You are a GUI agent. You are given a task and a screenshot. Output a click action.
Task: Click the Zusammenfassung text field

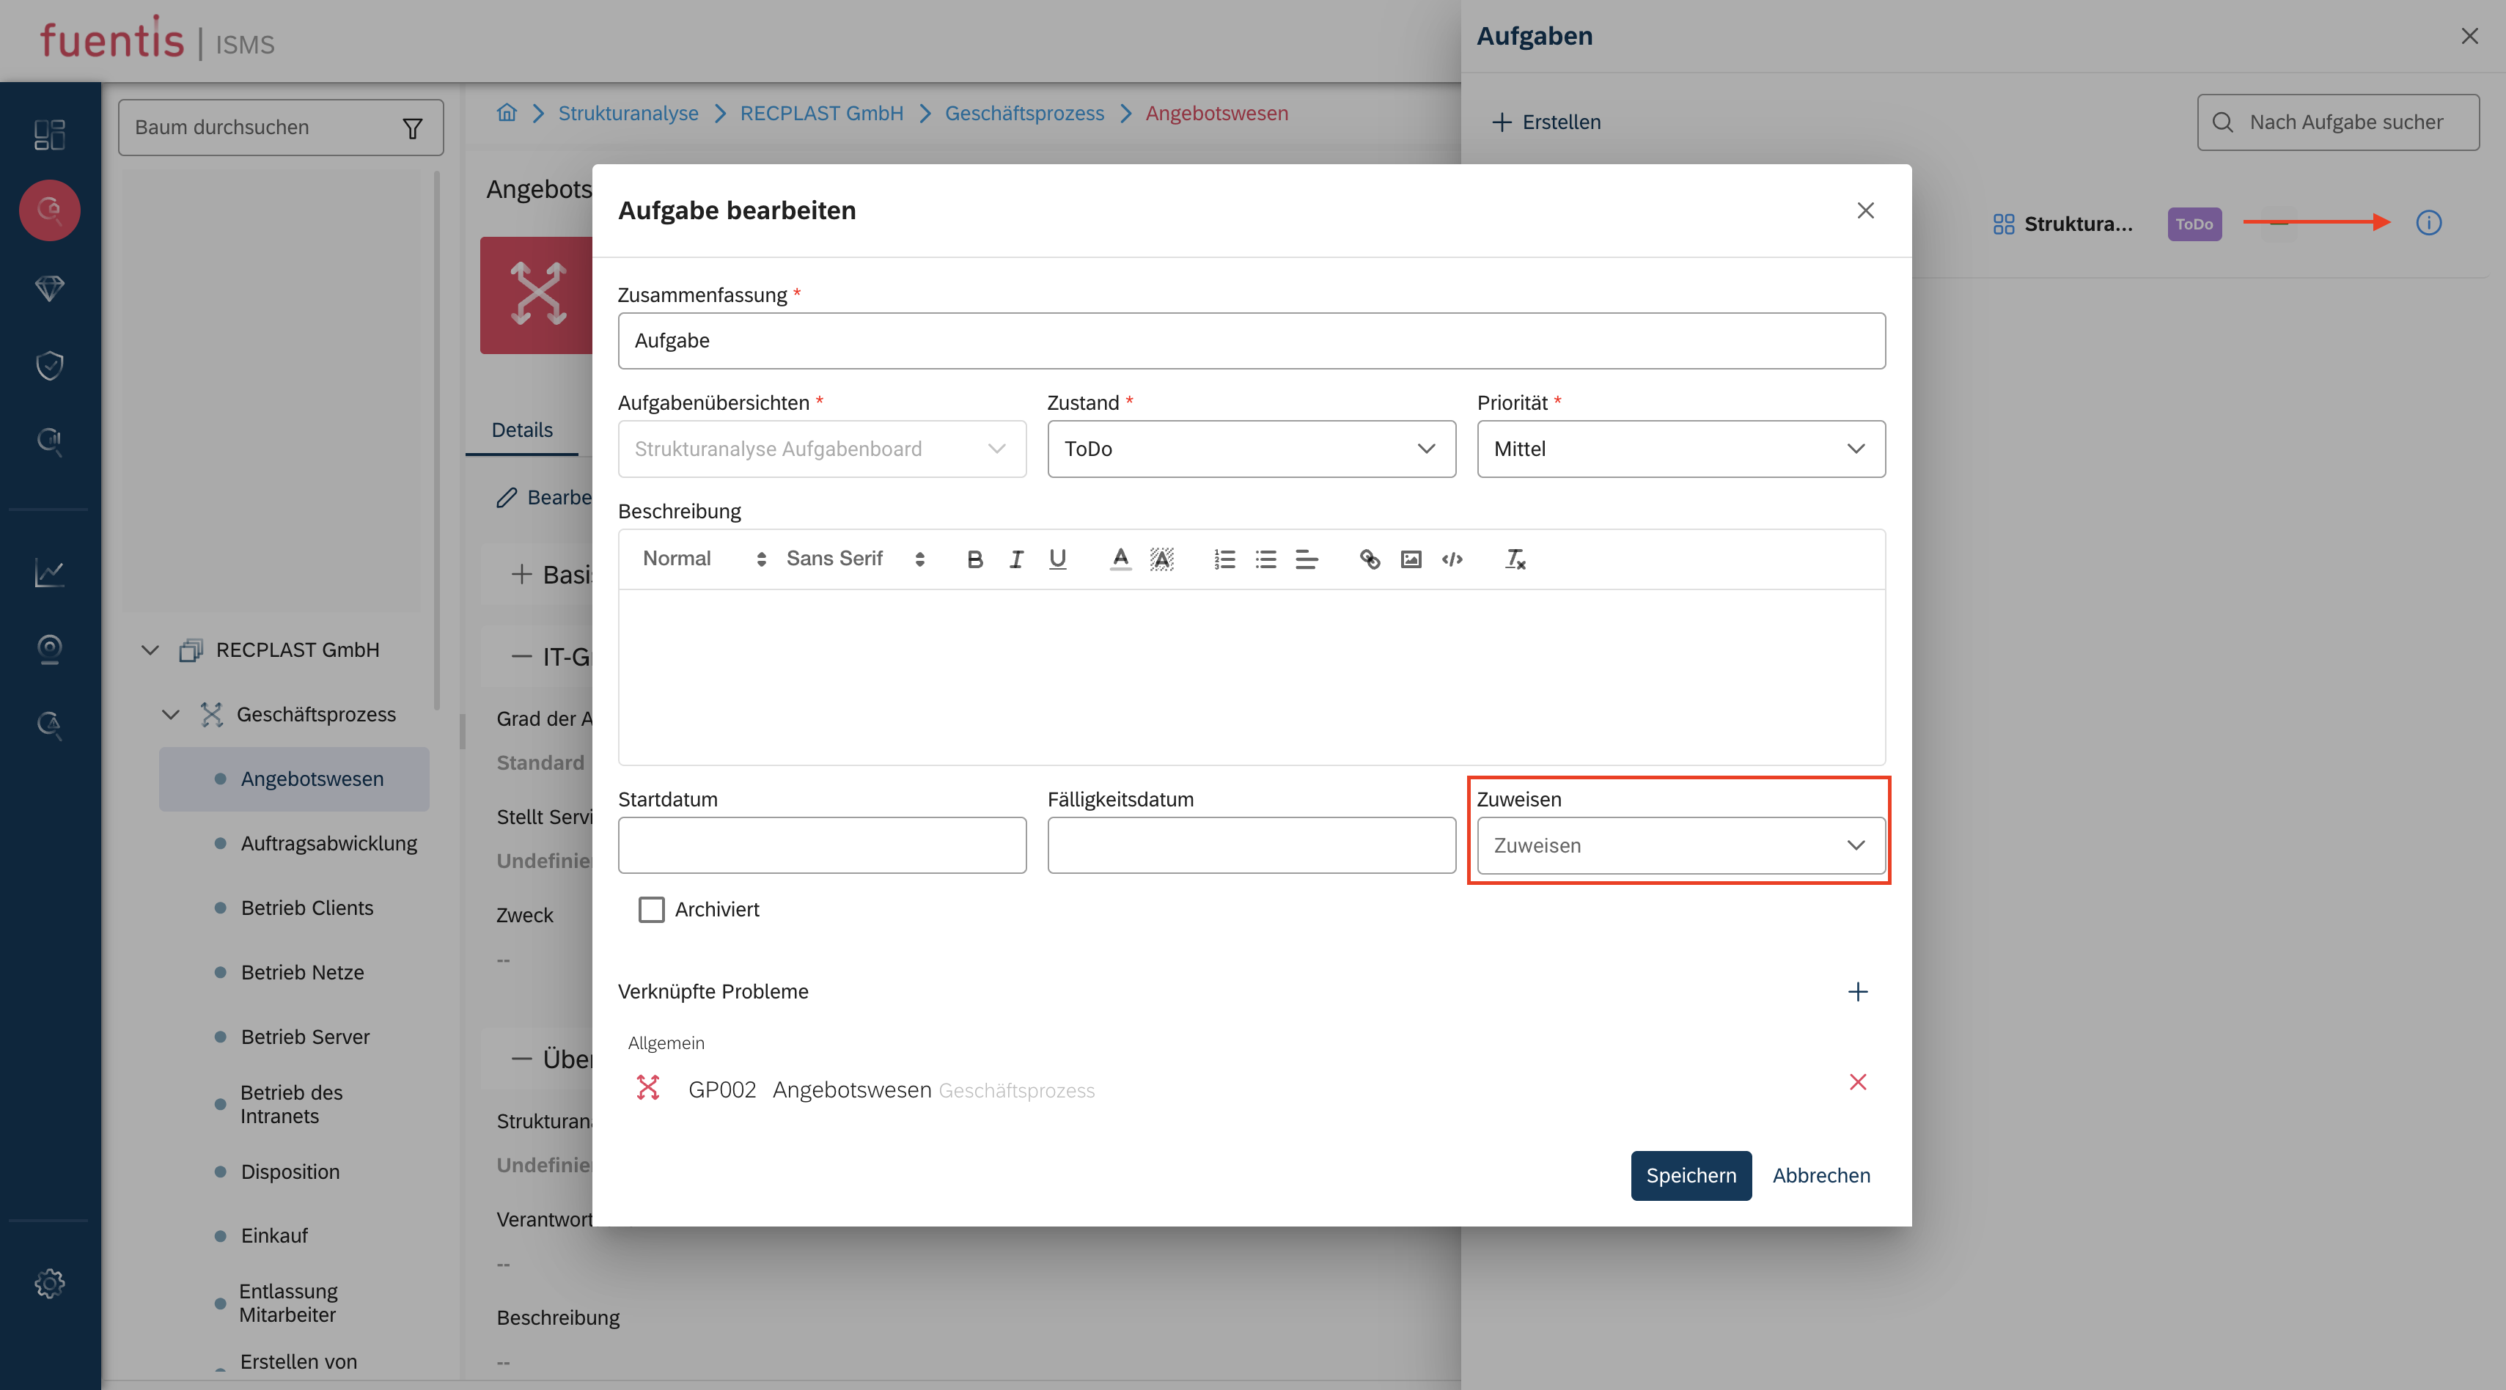tap(1251, 342)
